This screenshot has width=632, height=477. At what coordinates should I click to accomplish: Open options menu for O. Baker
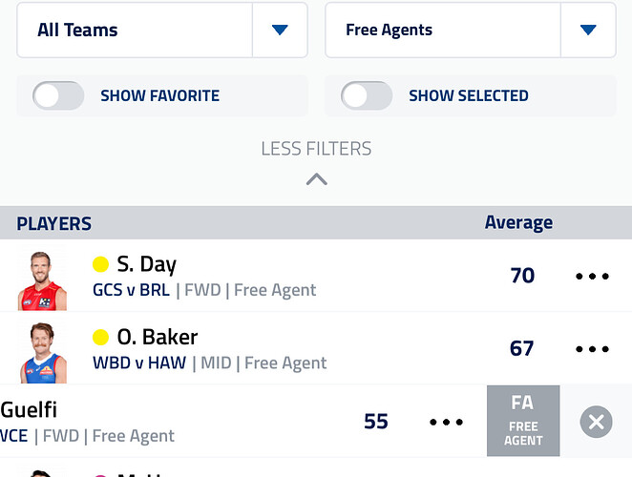(592, 349)
